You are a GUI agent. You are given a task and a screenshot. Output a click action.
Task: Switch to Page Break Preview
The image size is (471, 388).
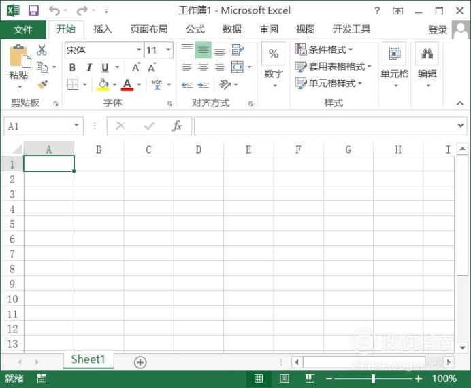[310, 378]
